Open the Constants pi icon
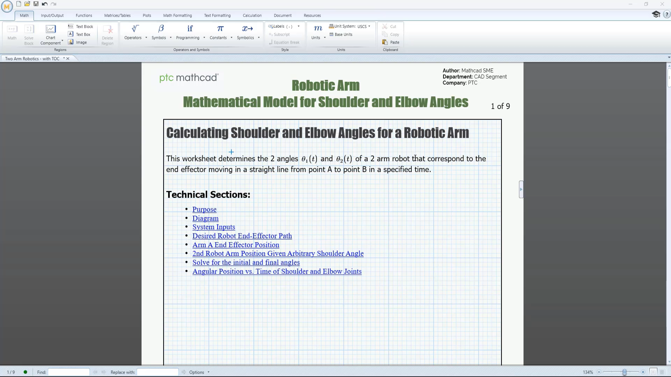 point(220,29)
